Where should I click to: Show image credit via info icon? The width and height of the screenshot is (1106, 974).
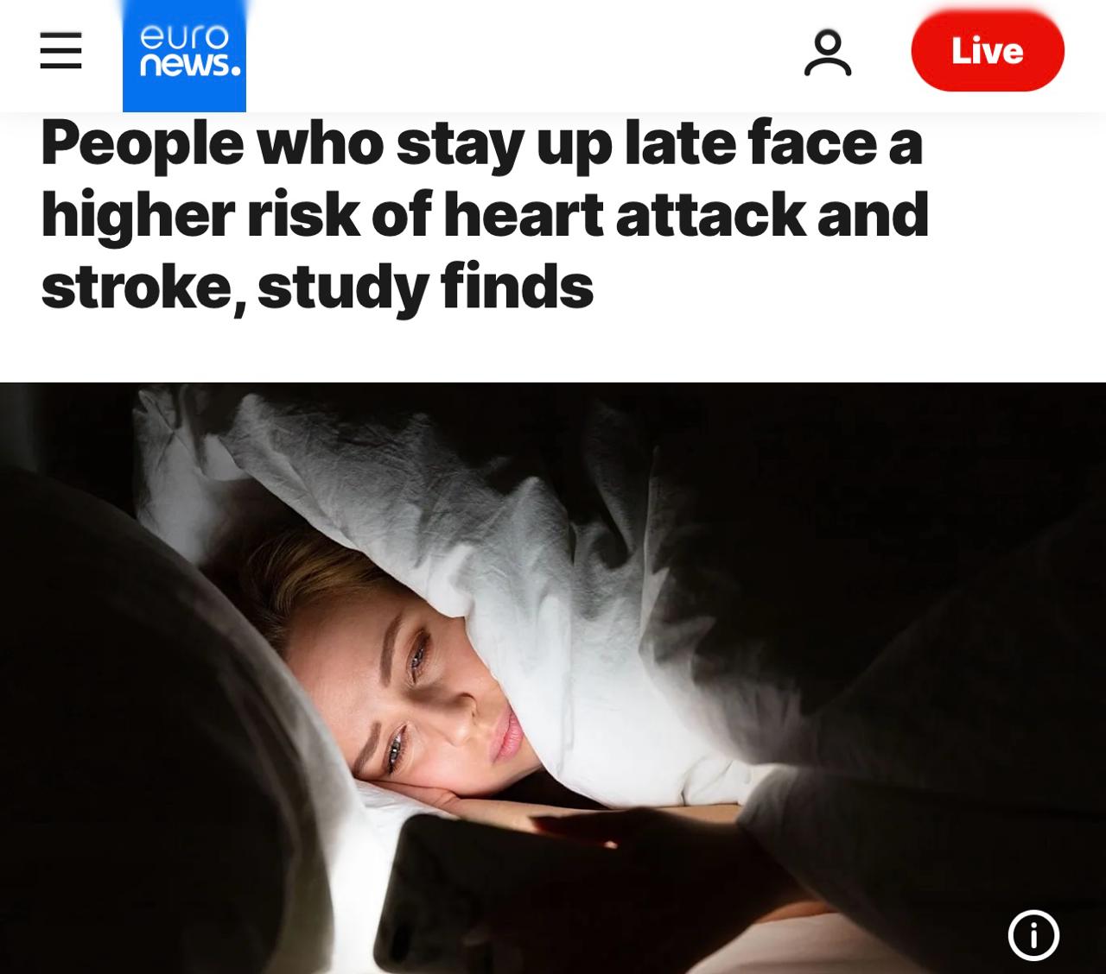(1033, 934)
